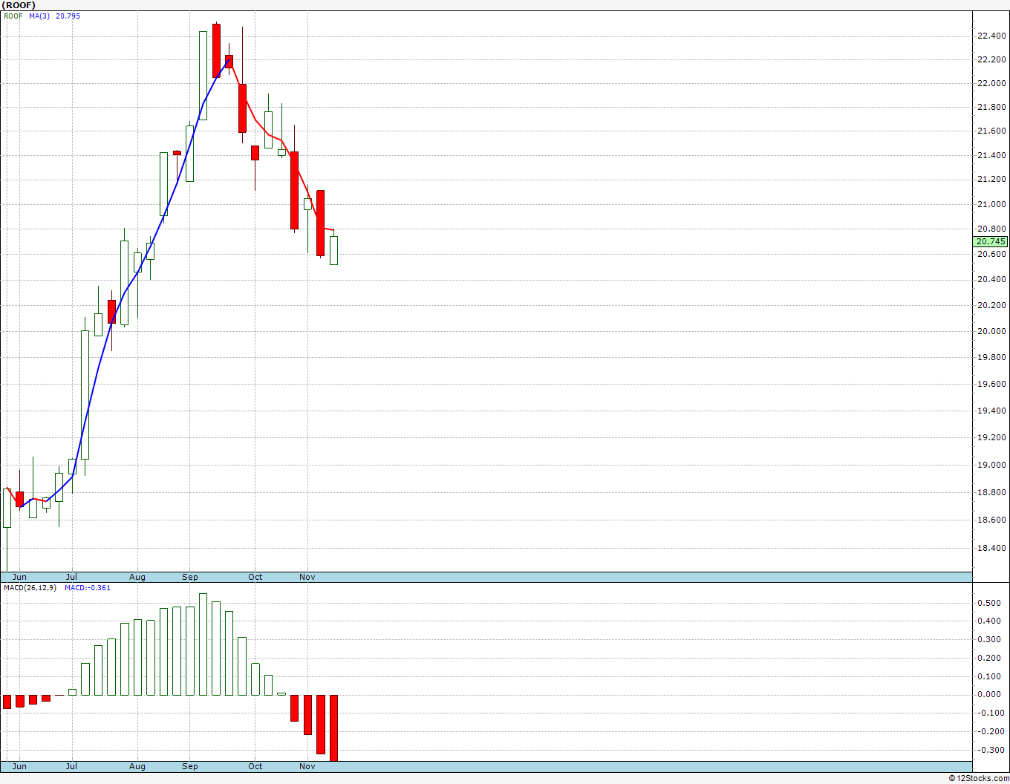Click the 20.800 price axis label
Screen dimensions: 1010x784
tap(991, 229)
